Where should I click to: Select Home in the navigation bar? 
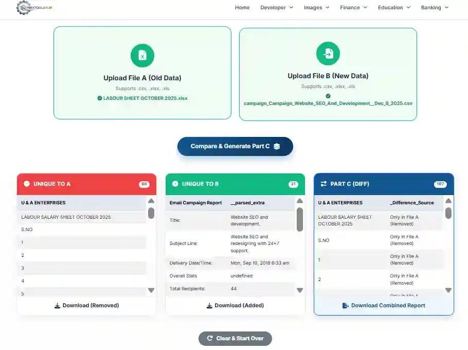[x=242, y=8]
